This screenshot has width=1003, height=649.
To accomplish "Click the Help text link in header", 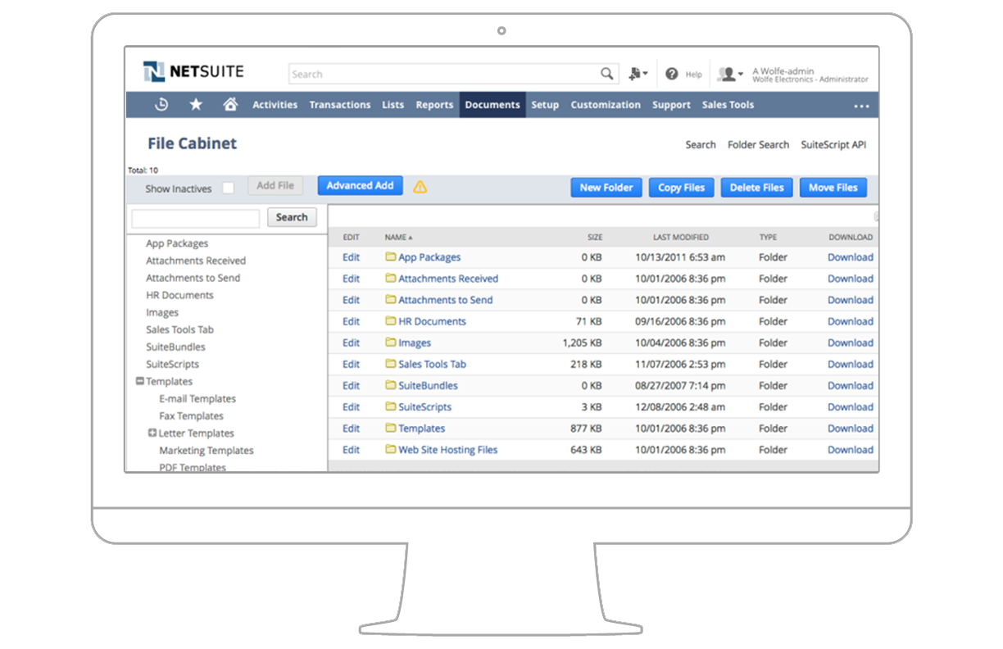I will 693,75.
